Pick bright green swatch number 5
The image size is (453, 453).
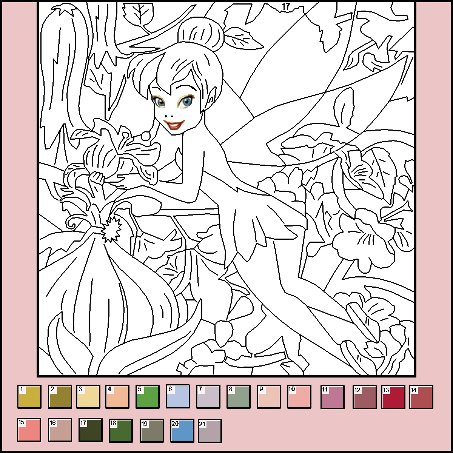pyautogui.click(x=148, y=397)
